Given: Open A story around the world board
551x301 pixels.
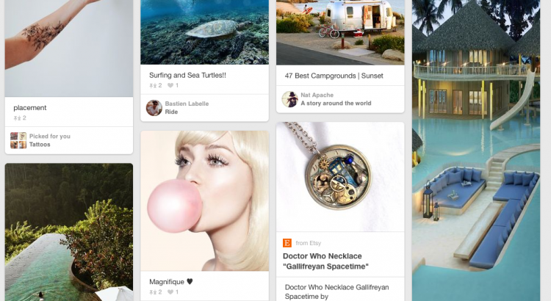Looking at the screenshot, I should tap(336, 104).
